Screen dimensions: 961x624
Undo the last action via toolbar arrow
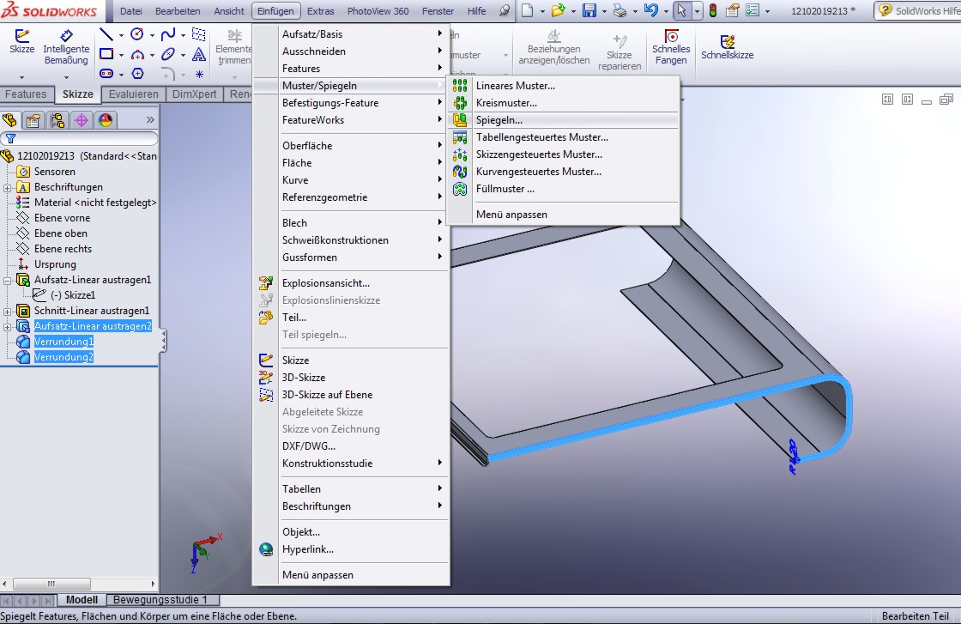[x=651, y=10]
